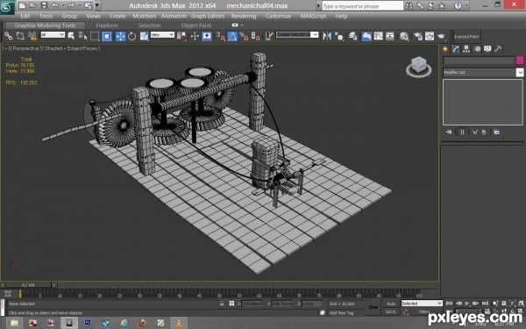The image size is (526, 329).
Task: Open the MAXScript menu
Action: 313,16
